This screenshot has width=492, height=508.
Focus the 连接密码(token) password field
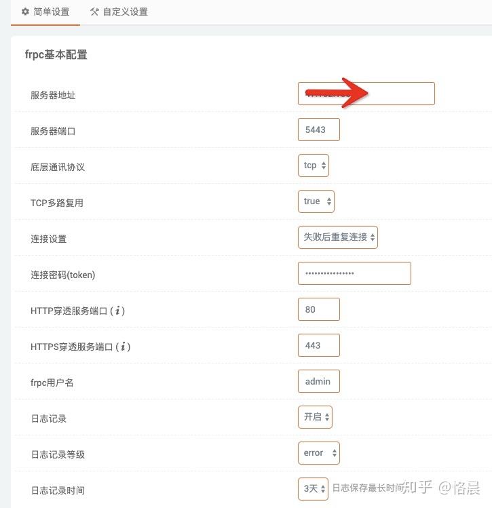click(x=354, y=273)
